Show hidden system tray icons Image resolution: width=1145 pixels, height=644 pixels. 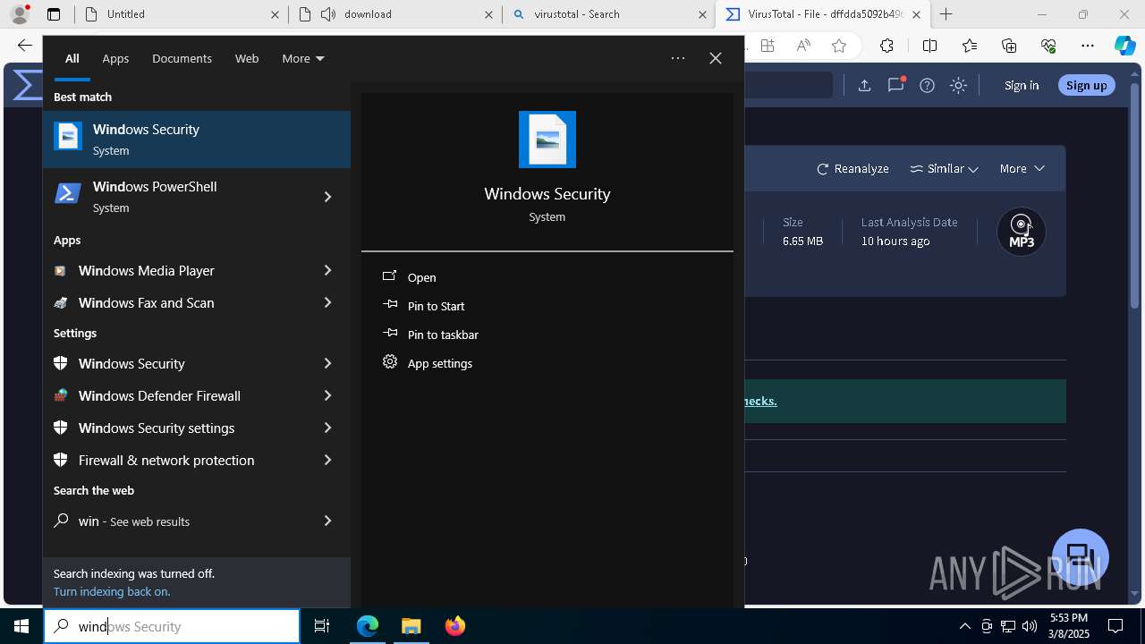click(964, 626)
